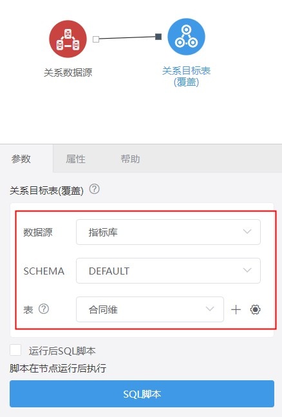Click the output port square of 关系数据源 node
Screen dimensions: 282x417
pyautogui.click(x=96, y=39)
